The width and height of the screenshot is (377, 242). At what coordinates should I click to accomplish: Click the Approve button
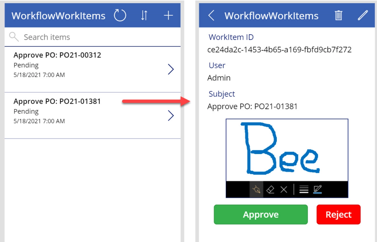[261, 215]
